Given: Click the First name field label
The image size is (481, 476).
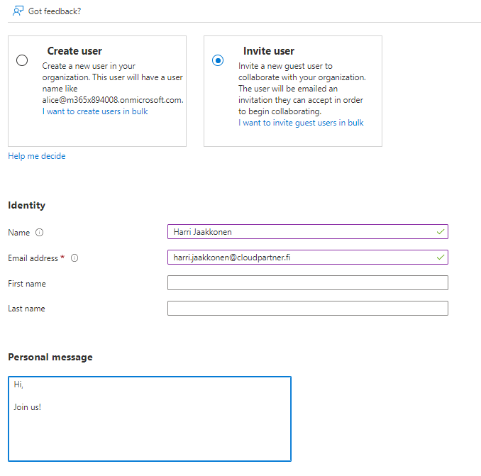Looking at the screenshot, I should (x=27, y=284).
